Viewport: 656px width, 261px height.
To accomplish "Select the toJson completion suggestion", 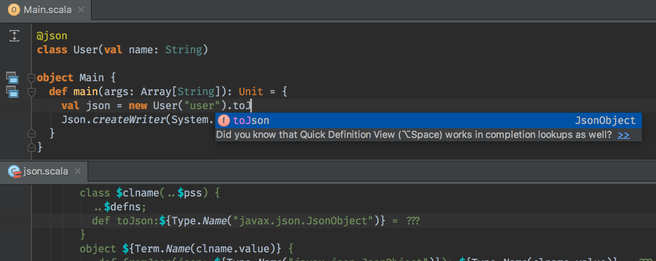I will tap(429, 120).
